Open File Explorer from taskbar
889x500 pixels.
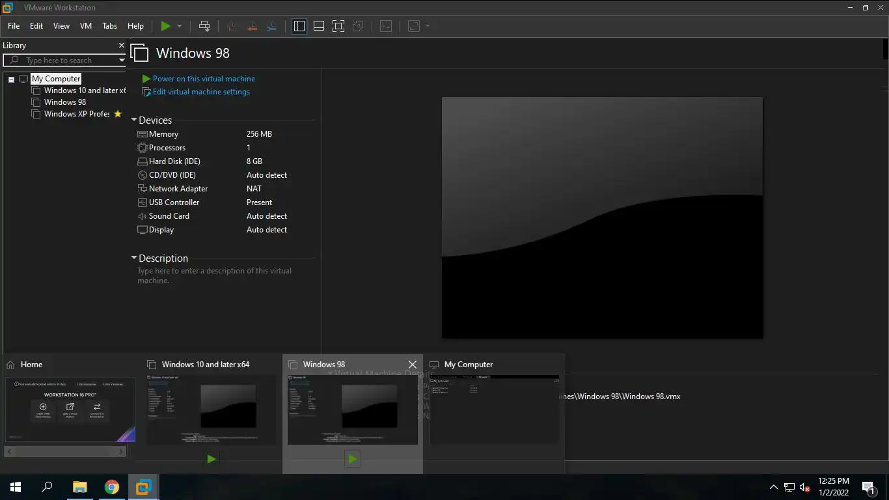point(79,487)
